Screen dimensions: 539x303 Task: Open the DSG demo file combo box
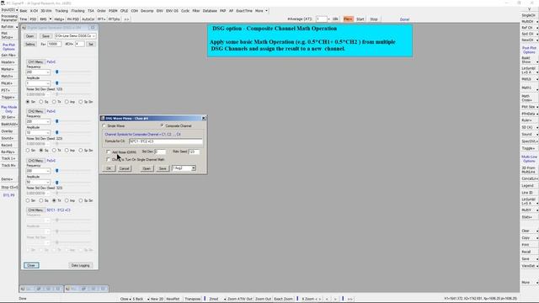pos(75,36)
